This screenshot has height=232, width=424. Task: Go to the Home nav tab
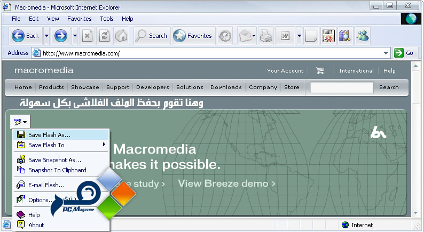23,87
